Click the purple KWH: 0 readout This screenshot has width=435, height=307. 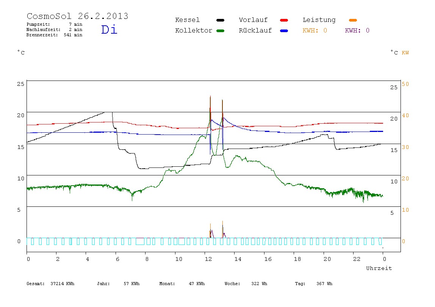(x=357, y=31)
